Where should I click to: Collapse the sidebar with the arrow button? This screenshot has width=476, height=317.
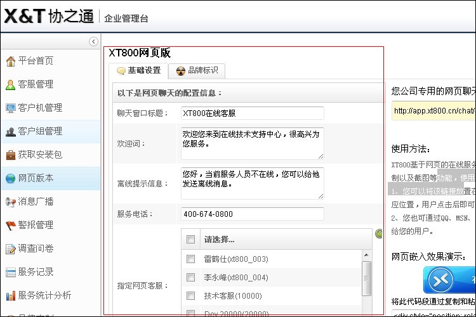tap(93, 41)
